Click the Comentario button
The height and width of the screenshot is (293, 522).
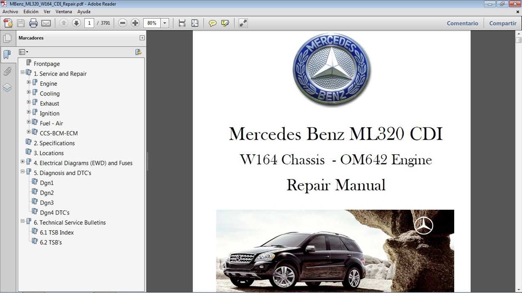(x=462, y=23)
